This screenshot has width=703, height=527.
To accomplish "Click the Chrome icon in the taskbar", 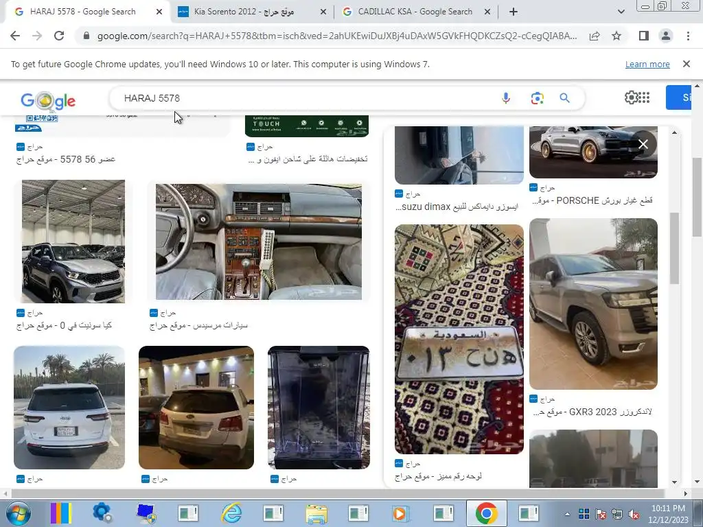I will click(487, 513).
